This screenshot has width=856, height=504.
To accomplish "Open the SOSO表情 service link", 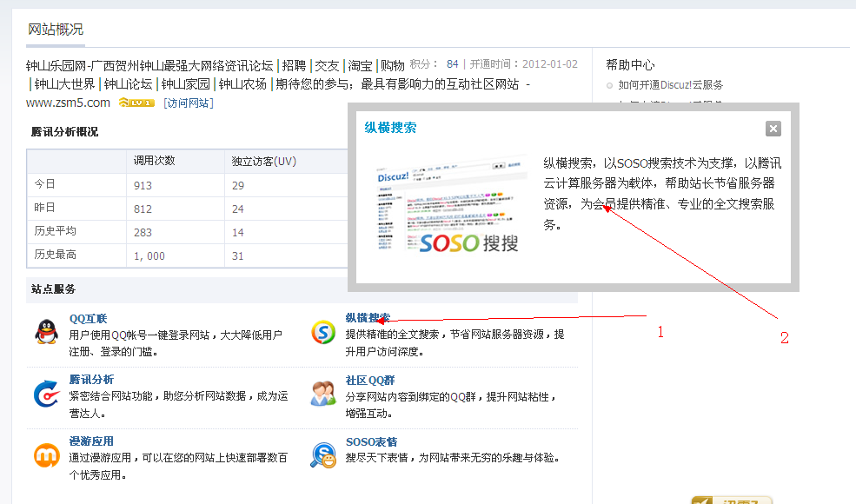I will [371, 441].
